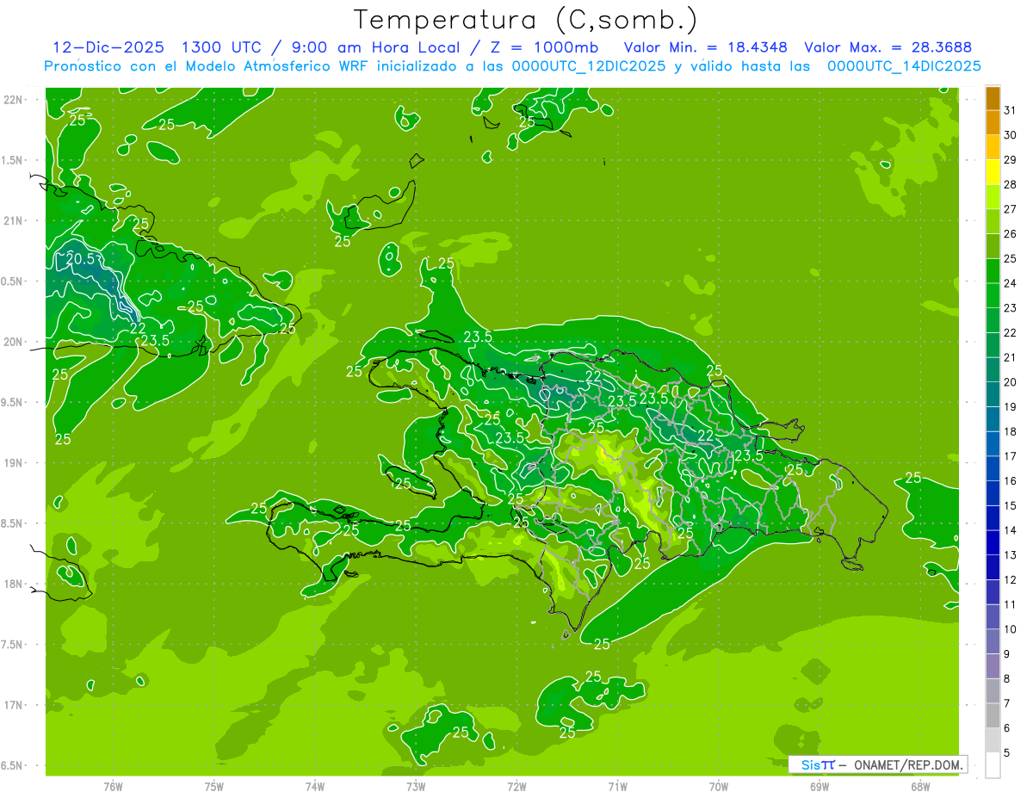Click the "28" value on the color scale

click(1010, 184)
